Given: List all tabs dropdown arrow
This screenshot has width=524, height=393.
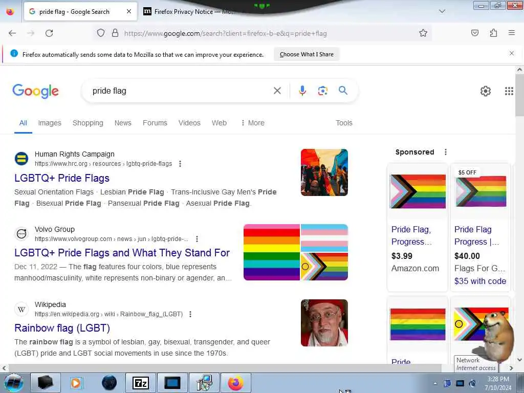Looking at the screenshot, I should [x=442, y=11].
